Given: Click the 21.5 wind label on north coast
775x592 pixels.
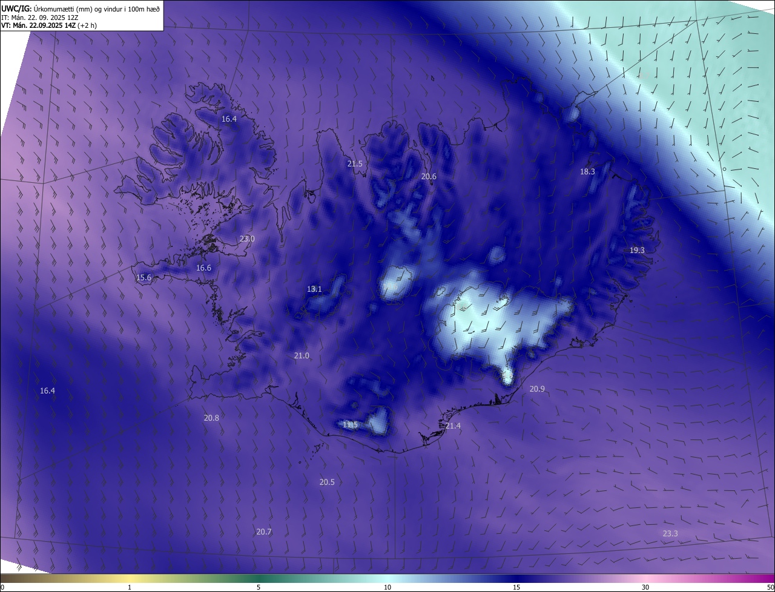Looking at the screenshot, I should click(x=355, y=164).
